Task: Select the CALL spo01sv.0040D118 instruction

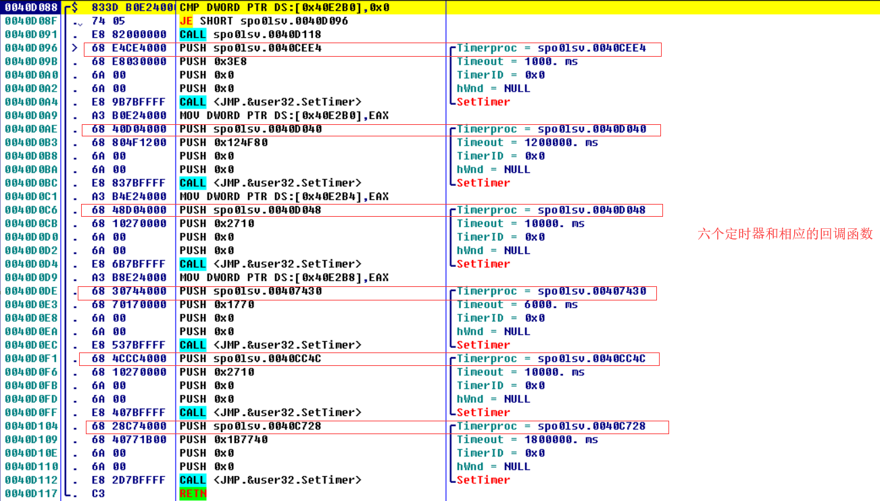Action: point(250,34)
